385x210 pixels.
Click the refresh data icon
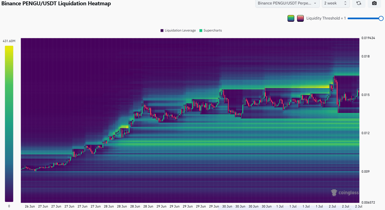point(359,3)
